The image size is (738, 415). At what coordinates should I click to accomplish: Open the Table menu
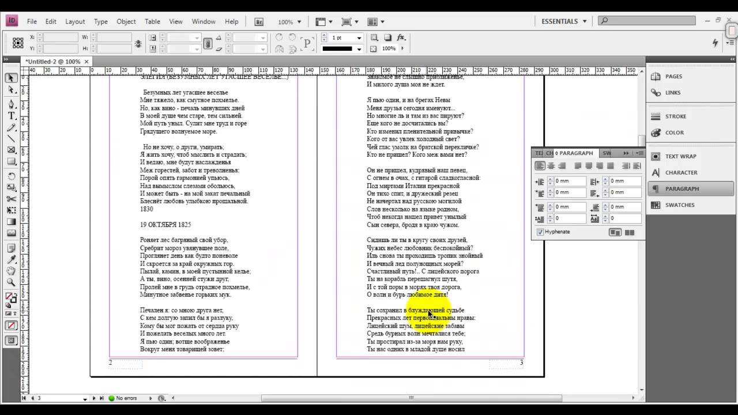point(152,21)
